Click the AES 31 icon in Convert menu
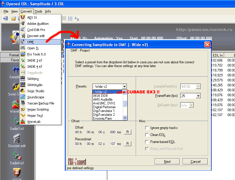This screenshot has width=235, height=180. click(x=23, y=18)
